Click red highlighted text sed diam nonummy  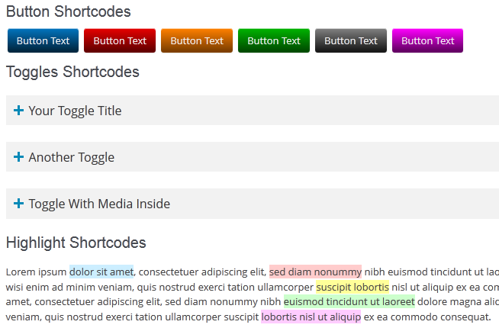coord(315,272)
